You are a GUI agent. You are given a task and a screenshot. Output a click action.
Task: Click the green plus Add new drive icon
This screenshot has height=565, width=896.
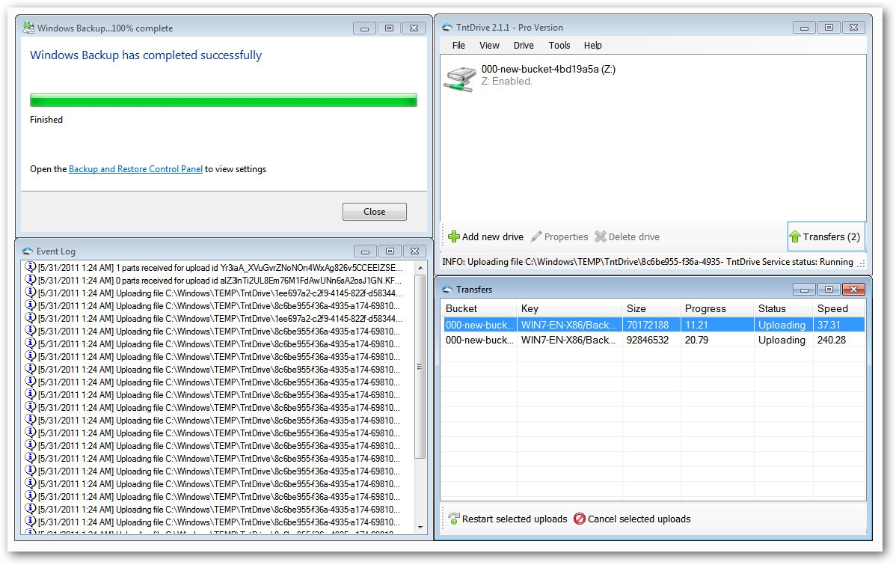(454, 236)
